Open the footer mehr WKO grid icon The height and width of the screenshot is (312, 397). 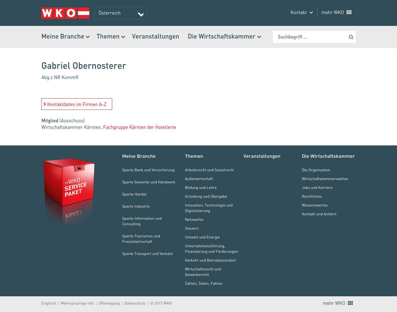click(x=350, y=303)
